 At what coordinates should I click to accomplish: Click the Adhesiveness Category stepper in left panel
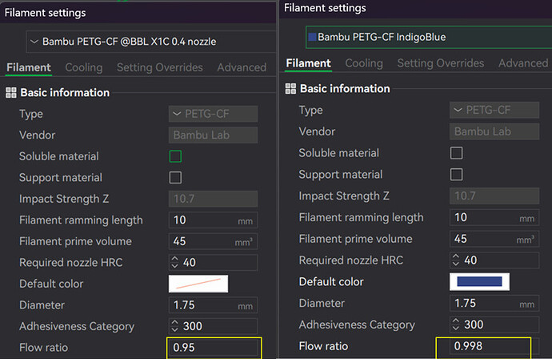click(174, 326)
